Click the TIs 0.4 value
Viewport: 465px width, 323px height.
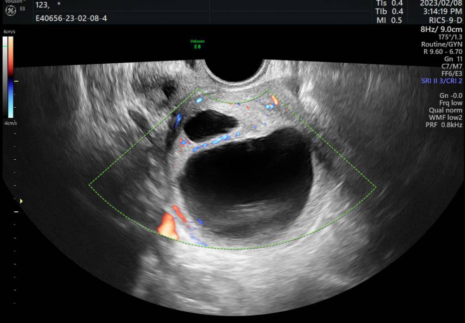pos(389,4)
